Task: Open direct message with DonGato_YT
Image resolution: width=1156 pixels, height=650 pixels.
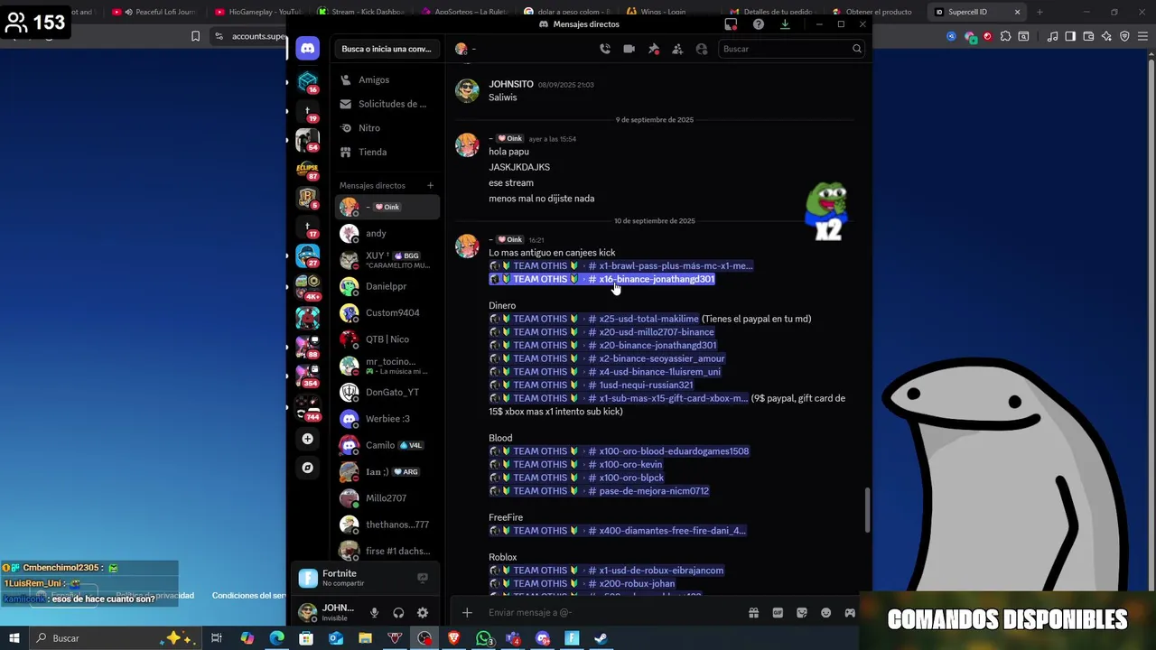Action: point(387,392)
